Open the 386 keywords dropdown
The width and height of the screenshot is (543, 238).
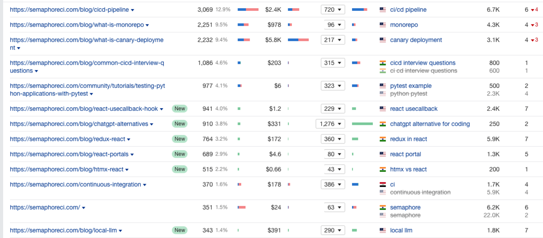333,185
